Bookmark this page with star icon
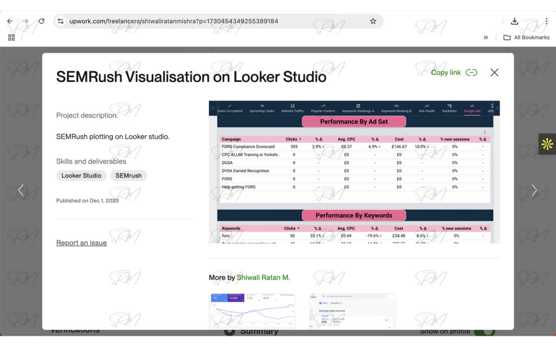Screen dimensions: 556x347 373,21
